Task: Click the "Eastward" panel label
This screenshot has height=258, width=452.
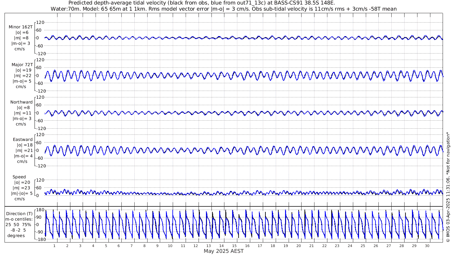Action: [x=23, y=140]
